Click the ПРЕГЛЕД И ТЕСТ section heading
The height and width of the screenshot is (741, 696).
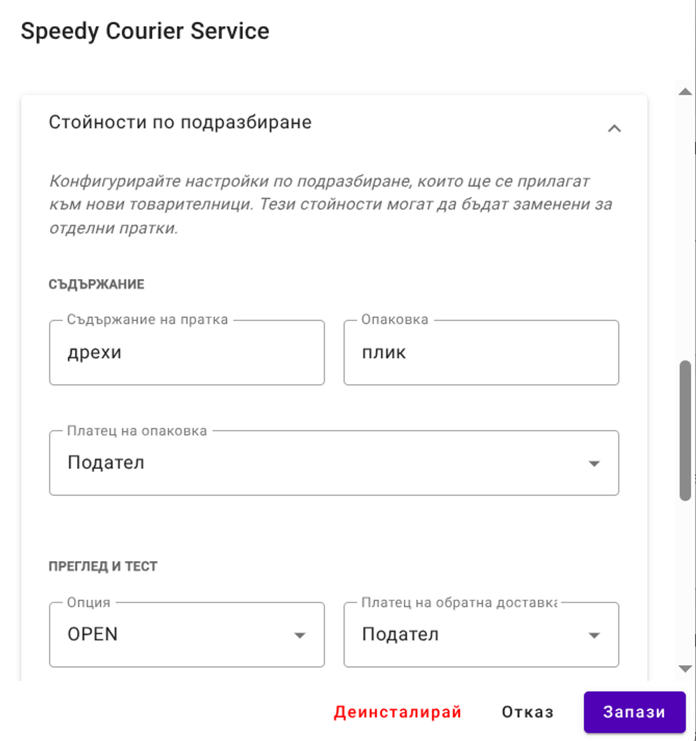[x=104, y=565]
